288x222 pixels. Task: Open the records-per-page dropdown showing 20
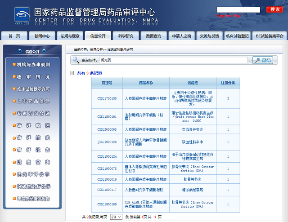tap(116, 217)
